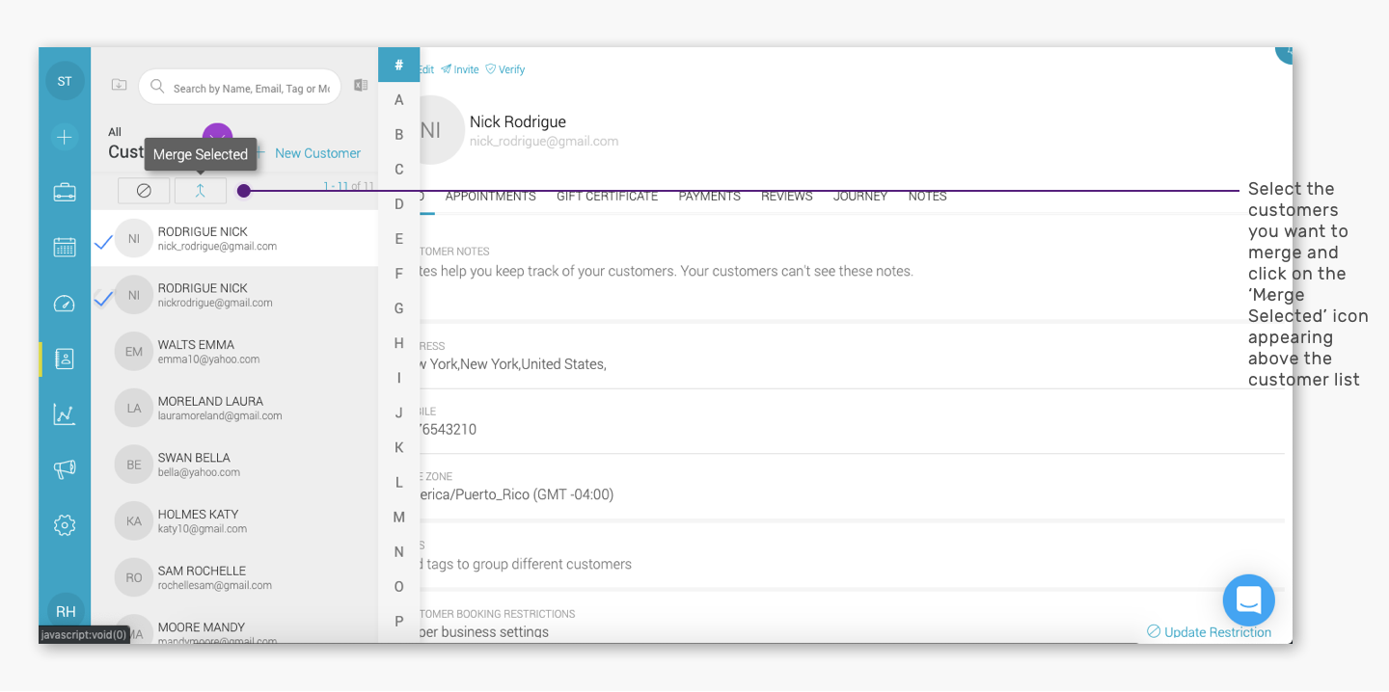The width and height of the screenshot is (1389, 692).
Task: Open the reports chart icon in sidebar
Action: pos(65,414)
